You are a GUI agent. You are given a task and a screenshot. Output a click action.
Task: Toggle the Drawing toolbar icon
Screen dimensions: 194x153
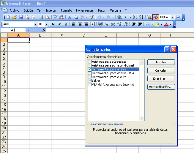click(x=156, y=17)
